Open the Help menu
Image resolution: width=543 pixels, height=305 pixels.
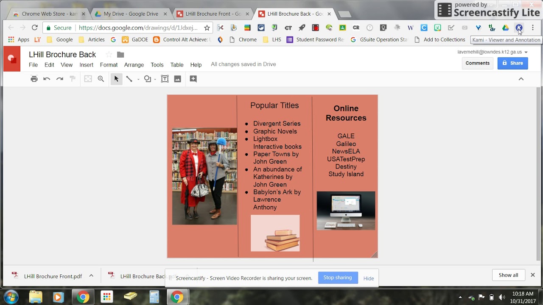click(x=196, y=65)
